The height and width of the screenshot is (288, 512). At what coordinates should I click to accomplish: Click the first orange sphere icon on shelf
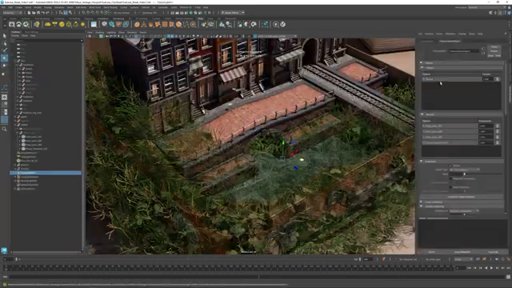(x=137, y=24)
